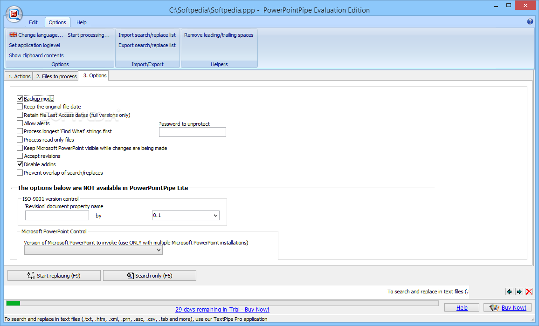Select the Options ribbon tab

[x=57, y=22]
